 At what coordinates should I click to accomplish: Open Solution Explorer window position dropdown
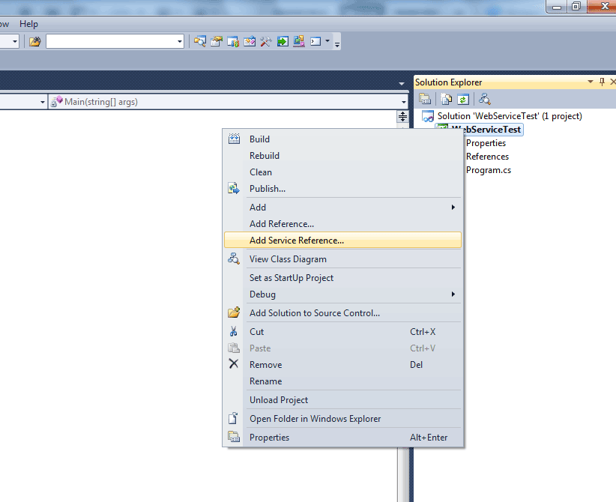point(590,82)
